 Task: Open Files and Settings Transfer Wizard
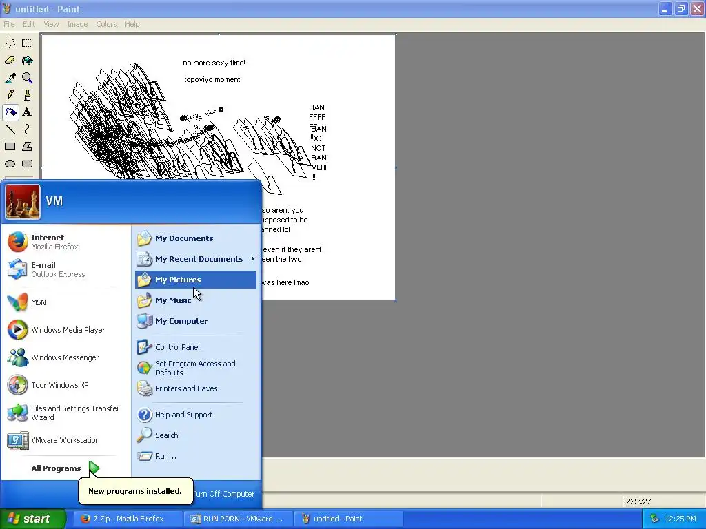coord(65,413)
